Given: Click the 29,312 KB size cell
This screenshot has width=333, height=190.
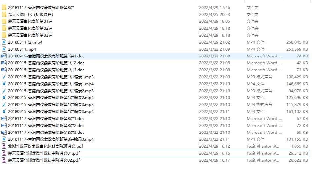Looking at the screenshot, I should [297, 153].
